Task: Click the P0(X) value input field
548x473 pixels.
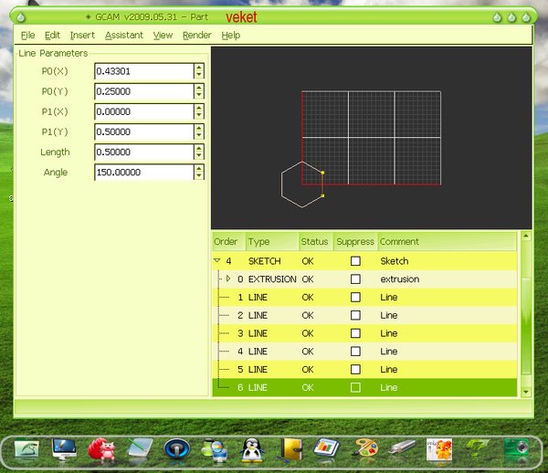Action: (x=143, y=70)
